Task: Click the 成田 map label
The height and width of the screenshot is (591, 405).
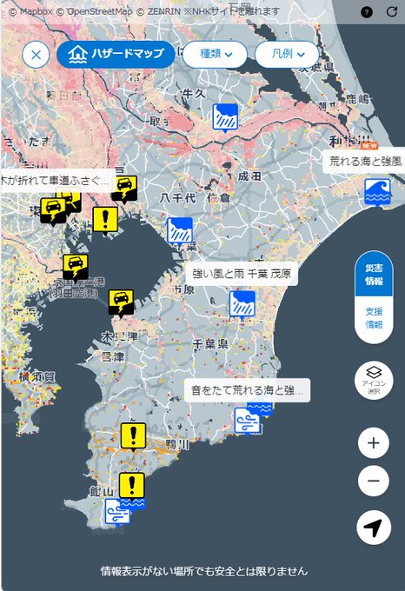Action: click(249, 176)
